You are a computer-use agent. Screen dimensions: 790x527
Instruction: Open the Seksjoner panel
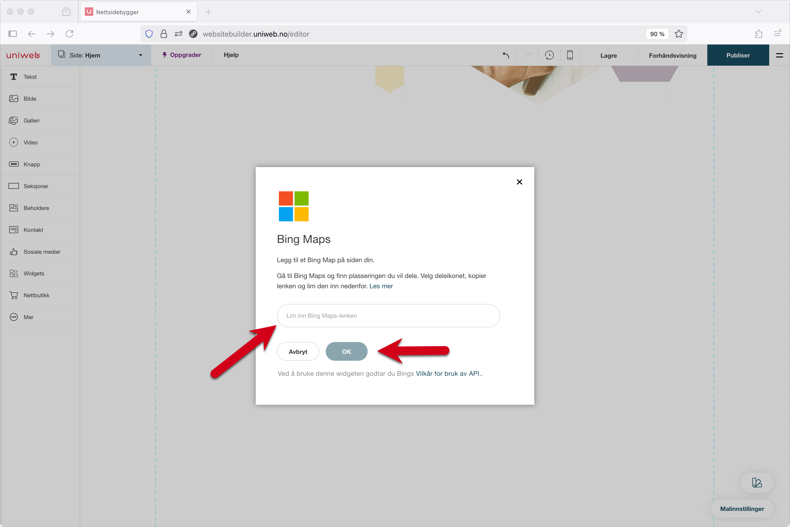coord(40,186)
